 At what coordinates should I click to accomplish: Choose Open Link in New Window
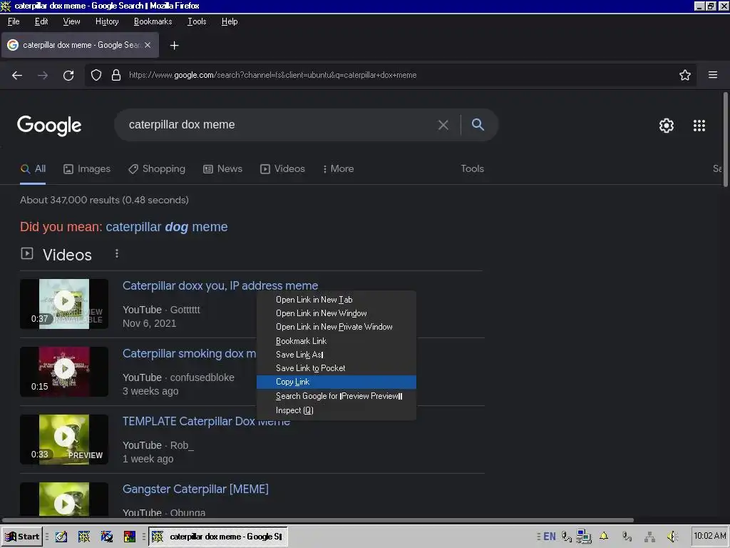(336, 313)
